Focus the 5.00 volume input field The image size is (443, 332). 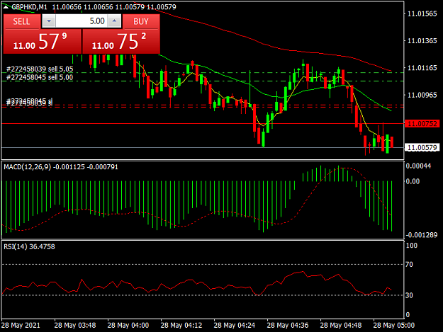coord(82,21)
